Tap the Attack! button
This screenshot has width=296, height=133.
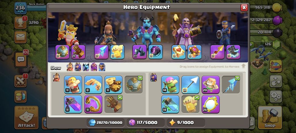pyautogui.click(x=26, y=117)
